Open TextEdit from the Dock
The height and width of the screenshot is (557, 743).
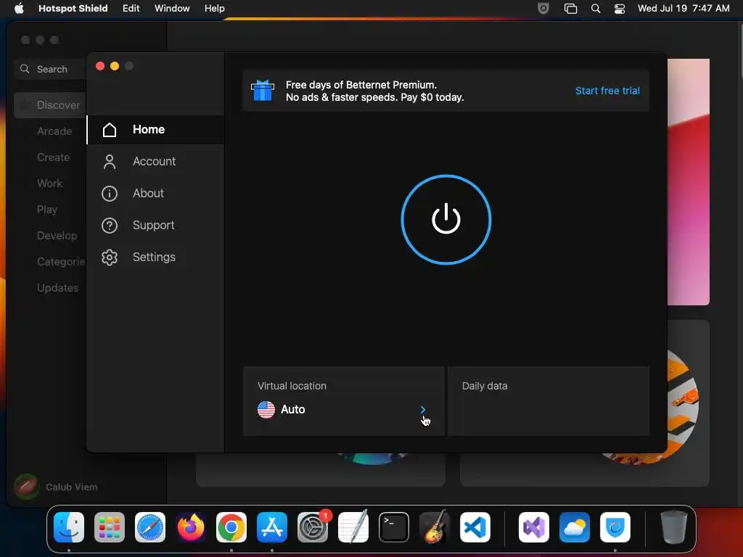click(x=353, y=527)
